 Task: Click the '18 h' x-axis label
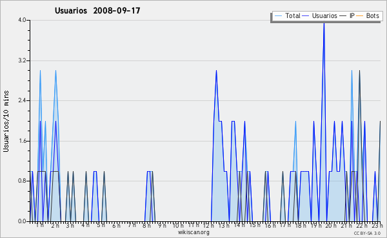[301, 225]
